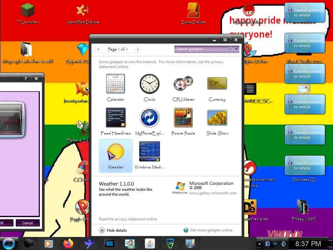
Task: Open AstroPop Deluxe desktop icon
Action: (83, 13)
